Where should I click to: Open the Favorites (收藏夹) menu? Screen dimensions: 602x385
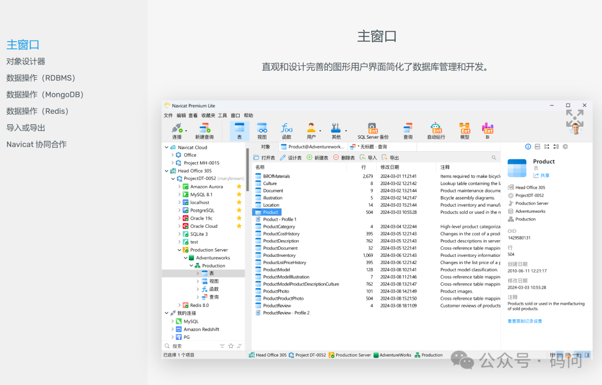pos(208,115)
